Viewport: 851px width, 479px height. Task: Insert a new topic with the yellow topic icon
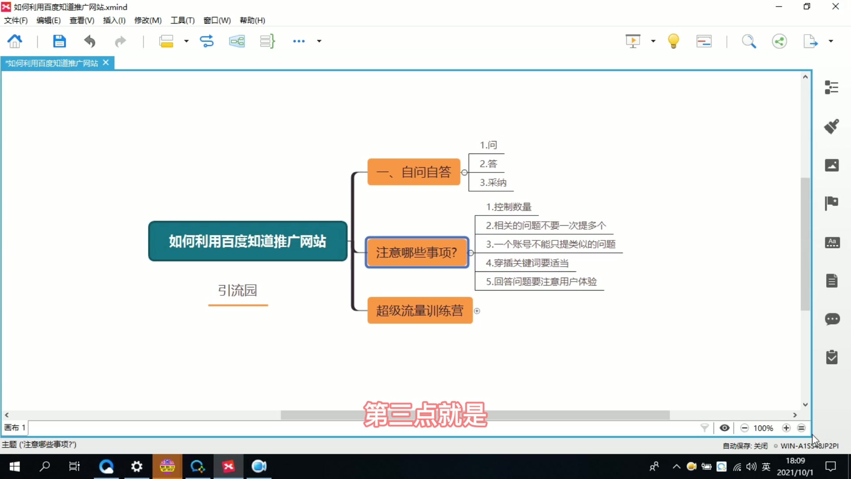pyautogui.click(x=166, y=41)
